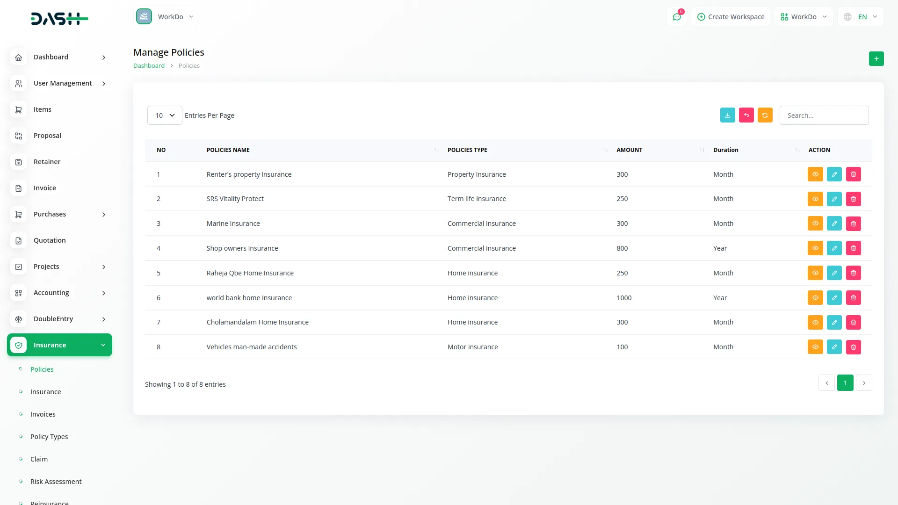Viewport: 898px width, 505px height.
Task: Click the green plus icon to add policy
Action: pyautogui.click(x=876, y=58)
